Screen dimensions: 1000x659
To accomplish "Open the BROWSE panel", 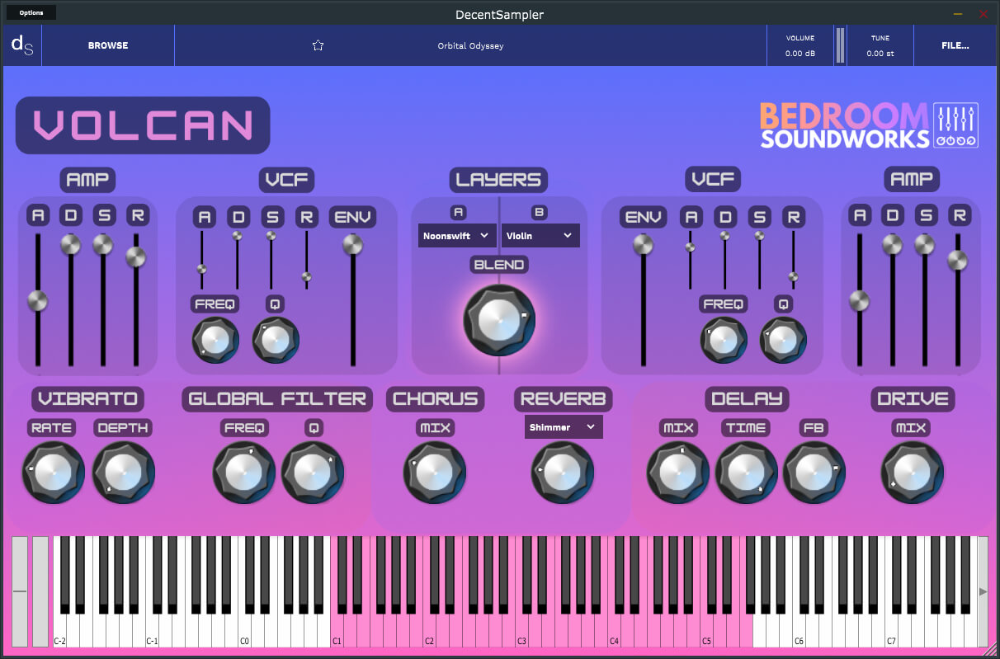I will point(108,45).
